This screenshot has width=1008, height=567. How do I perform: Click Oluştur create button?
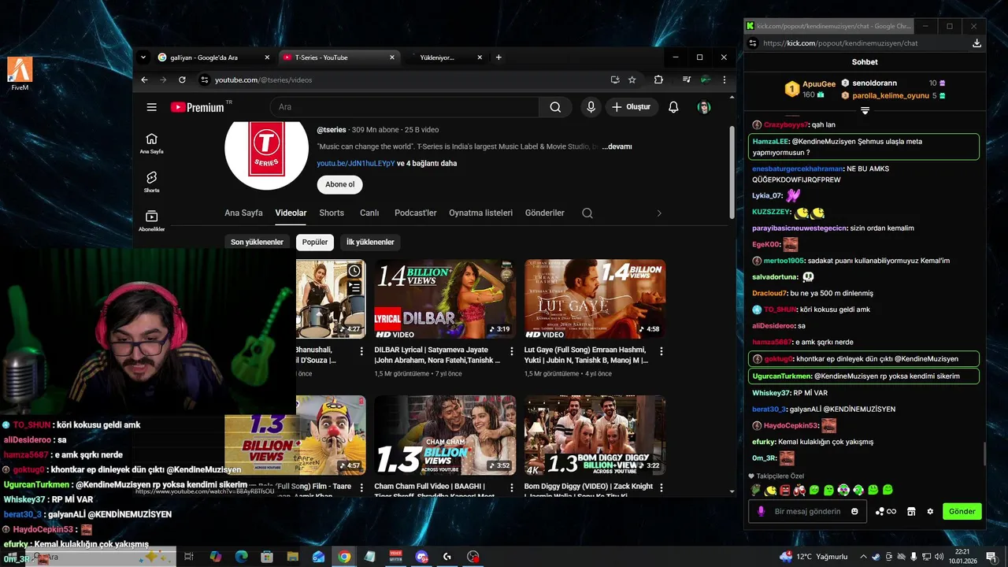point(631,107)
